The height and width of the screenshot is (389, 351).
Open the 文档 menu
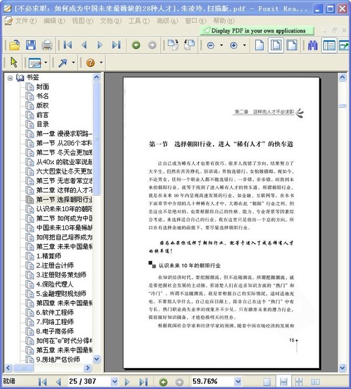pos(111,21)
